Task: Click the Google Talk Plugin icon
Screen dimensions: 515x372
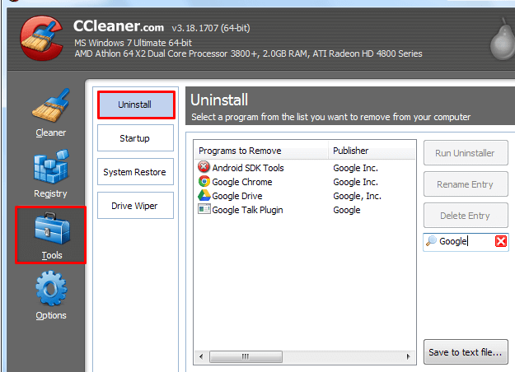Action: click(x=204, y=209)
